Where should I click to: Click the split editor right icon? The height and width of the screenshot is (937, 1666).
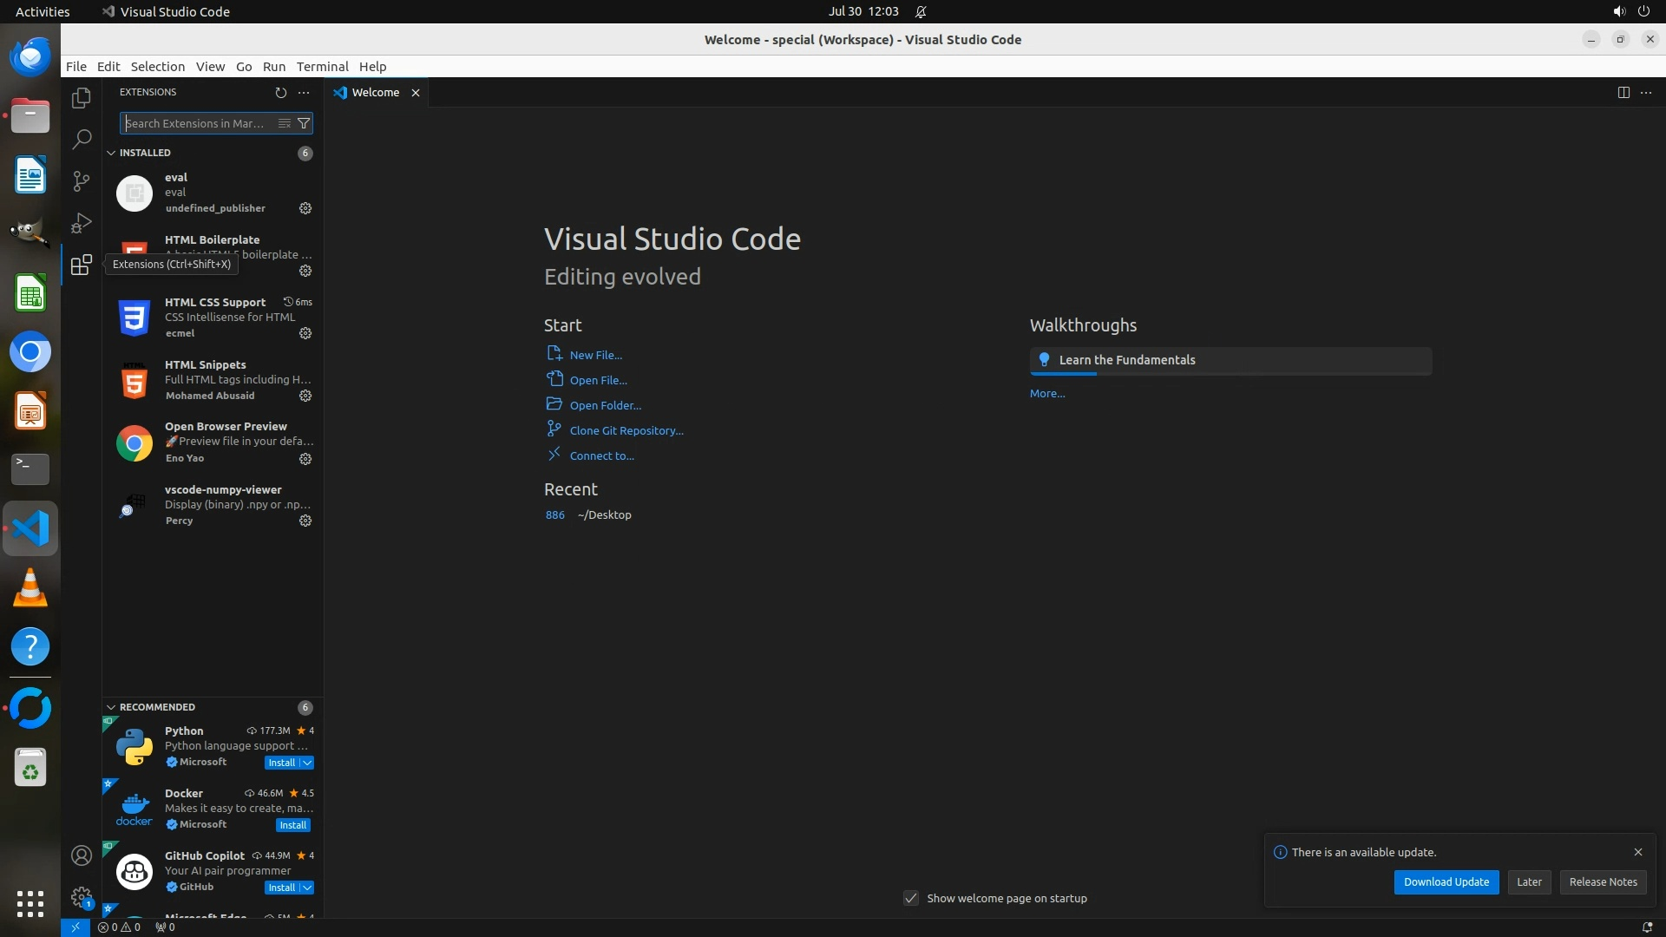click(x=1623, y=92)
